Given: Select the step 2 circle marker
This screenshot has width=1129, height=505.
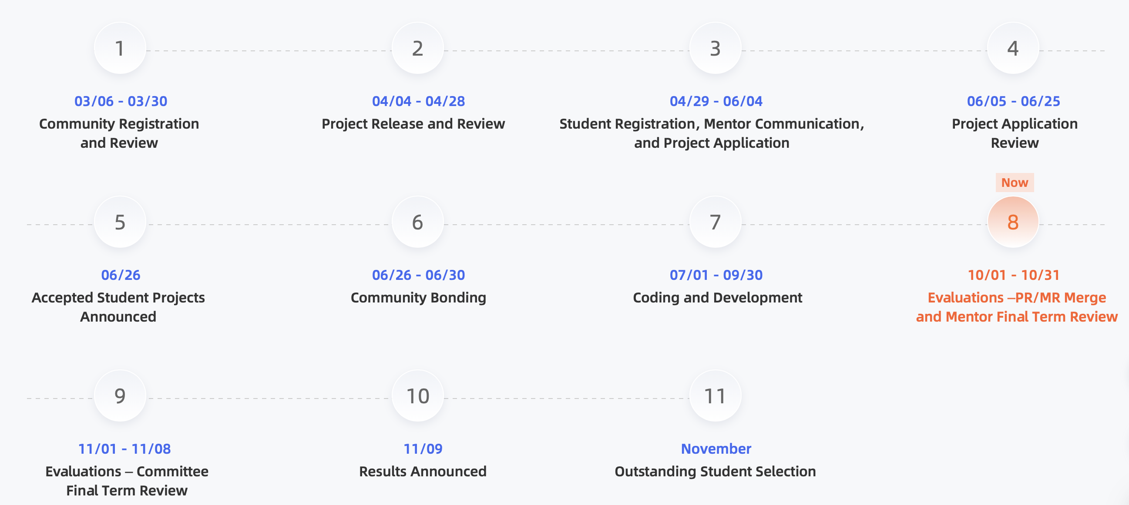Looking at the screenshot, I should coord(417,48).
